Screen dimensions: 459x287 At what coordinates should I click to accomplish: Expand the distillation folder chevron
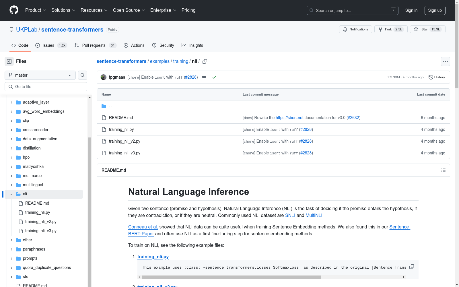click(11, 148)
